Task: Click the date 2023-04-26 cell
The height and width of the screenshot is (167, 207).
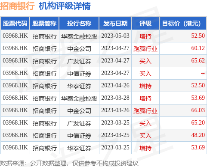Action: coord(115,85)
